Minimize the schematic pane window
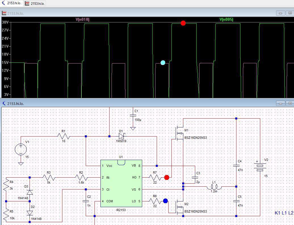Image resolution: width=294 pixels, height=225 pixels. (280, 103)
